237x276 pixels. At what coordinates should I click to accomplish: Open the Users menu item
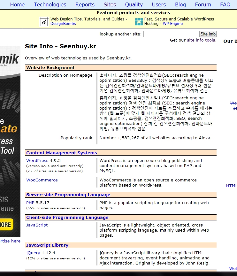tap(159, 4)
